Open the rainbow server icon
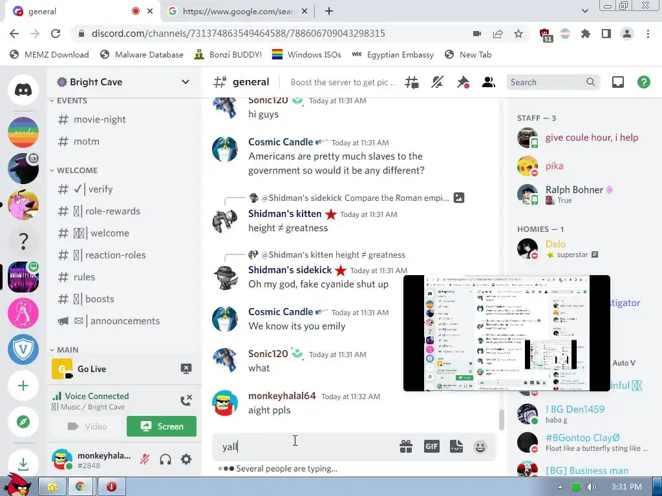 [x=23, y=132]
